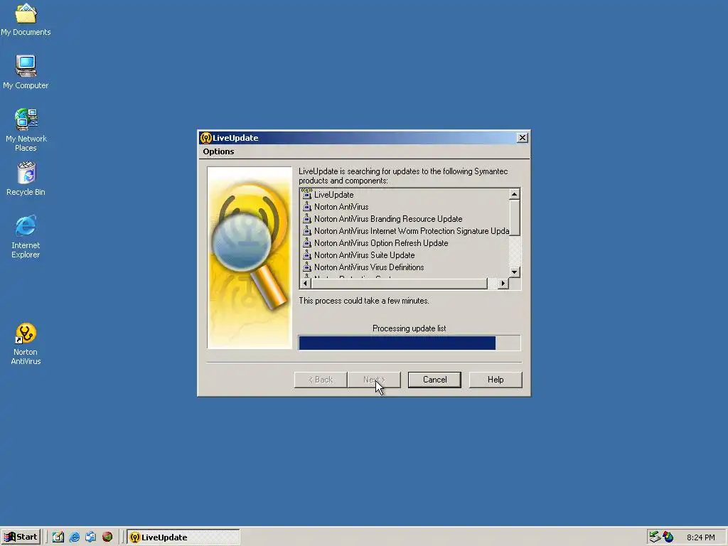Click icon next to Norton AntiVirus entry
728x546 pixels.
click(x=306, y=207)
